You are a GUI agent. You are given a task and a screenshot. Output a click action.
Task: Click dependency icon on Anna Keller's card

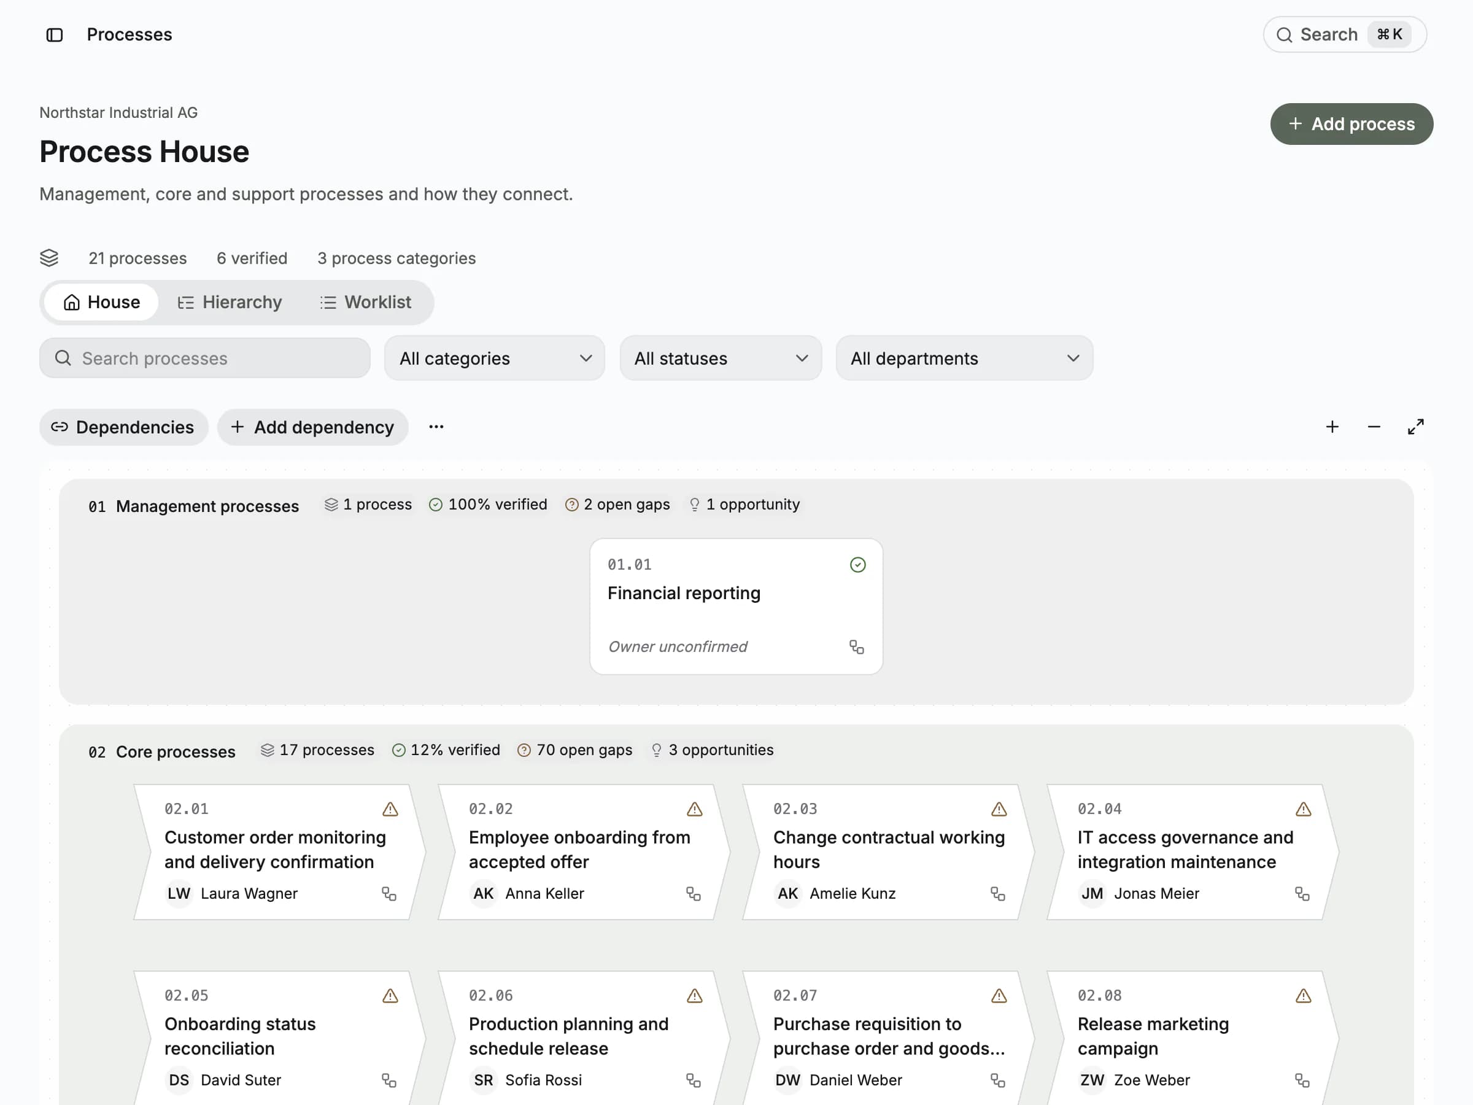[693, 894]
